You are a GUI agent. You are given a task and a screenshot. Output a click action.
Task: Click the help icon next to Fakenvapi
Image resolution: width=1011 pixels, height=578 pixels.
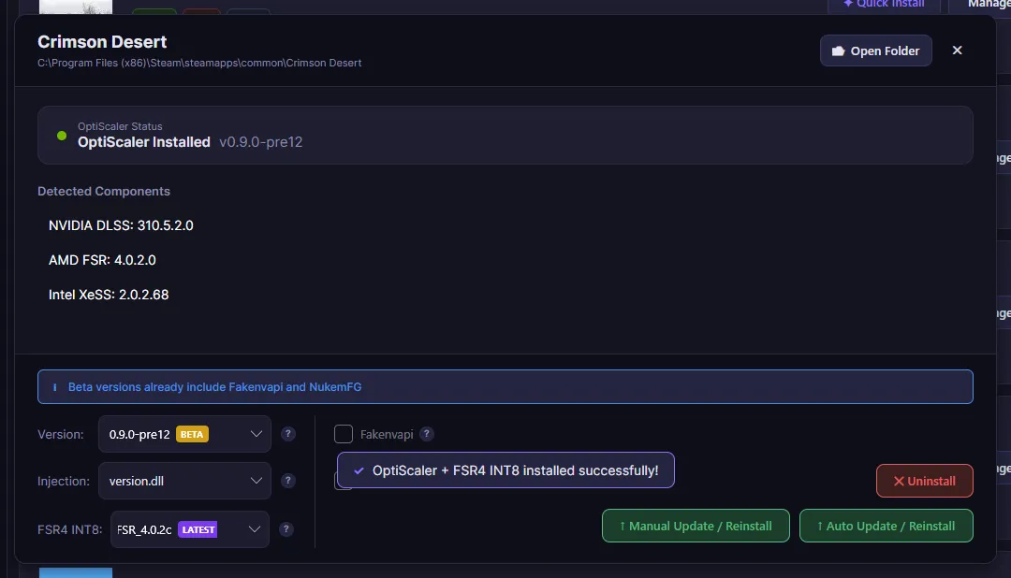[x=426, y=434]
